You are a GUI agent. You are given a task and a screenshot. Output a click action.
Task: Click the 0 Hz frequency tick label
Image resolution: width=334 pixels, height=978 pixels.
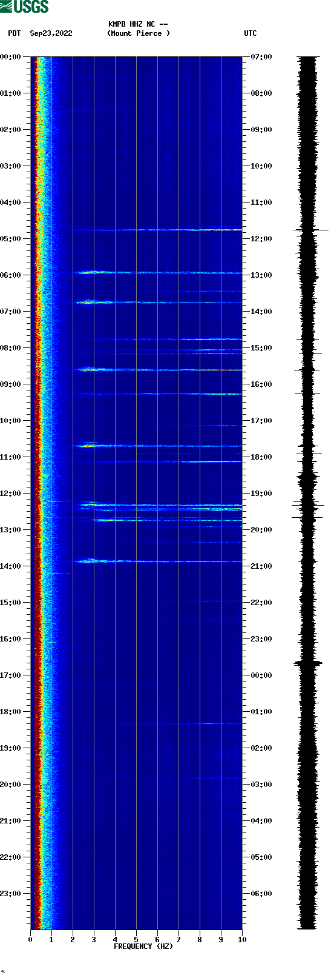[x=30, y=940]
